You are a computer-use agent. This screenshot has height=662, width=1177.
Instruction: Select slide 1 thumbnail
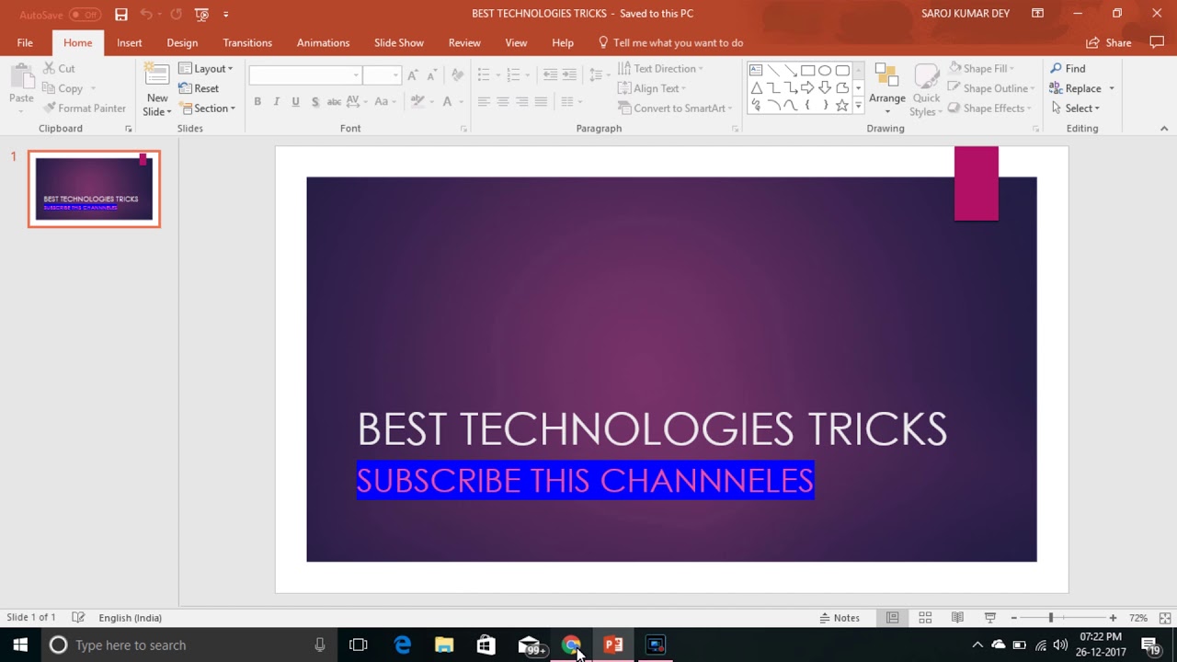pyautogui.click(x=94, y=188)
